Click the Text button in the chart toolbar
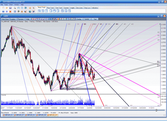167x121 pixels. [x=95, y=19]
